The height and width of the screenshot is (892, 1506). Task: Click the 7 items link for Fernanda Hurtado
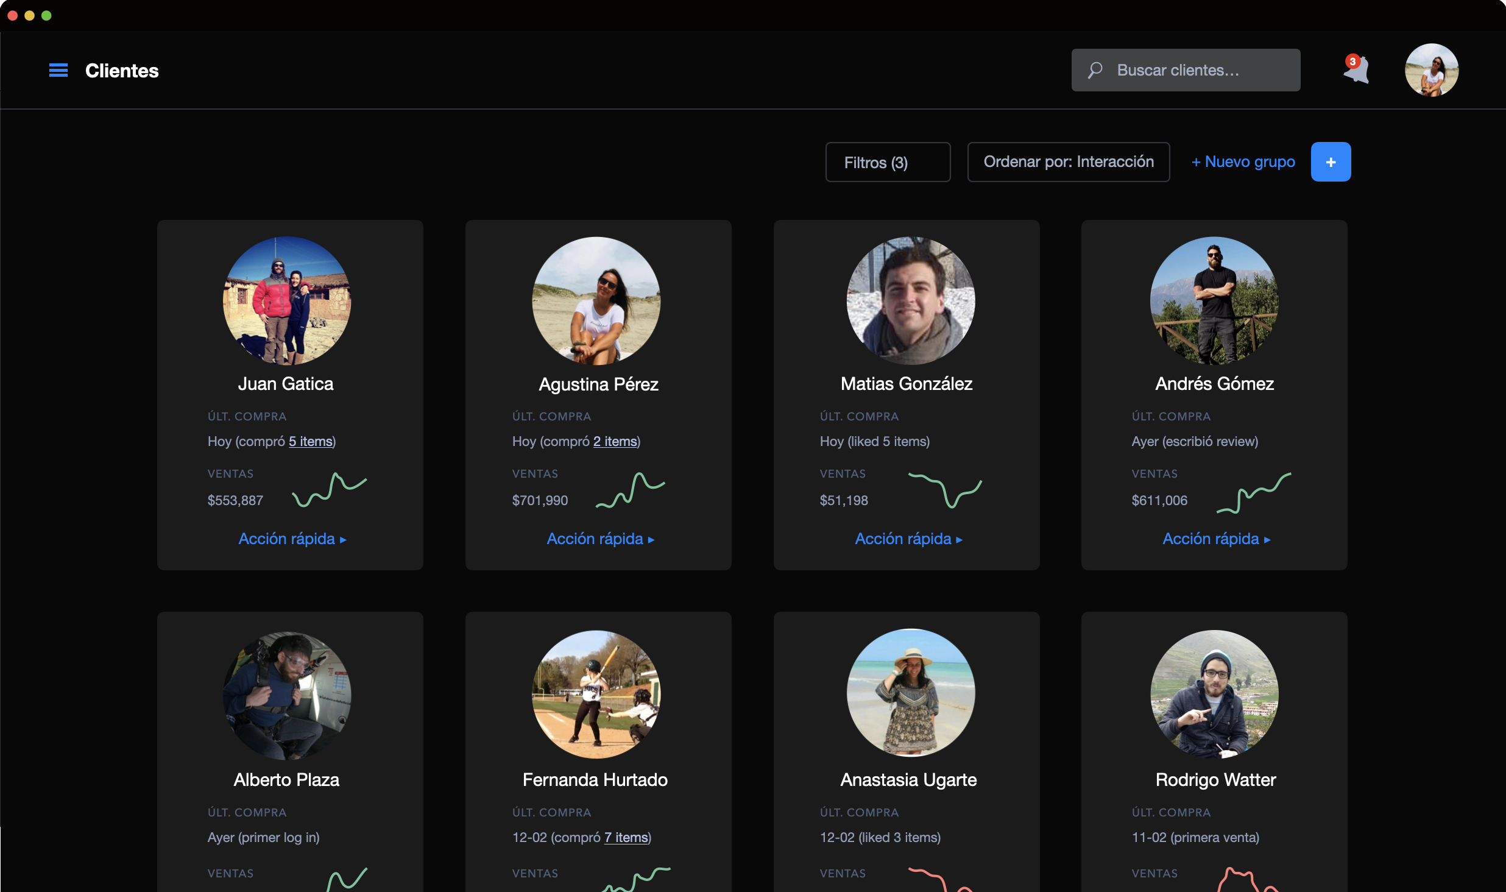tap(626, 838)
